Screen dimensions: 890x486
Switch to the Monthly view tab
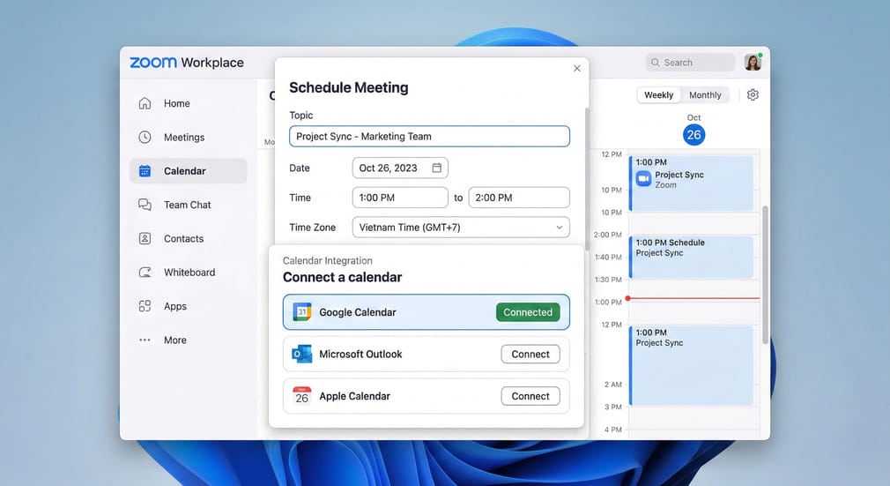705,95
